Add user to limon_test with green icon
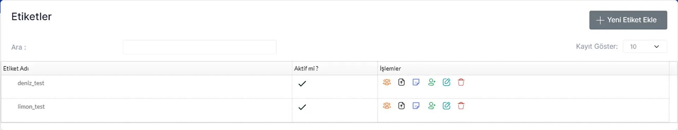Screen dimensions: 678x130 [x=432, y=106]
